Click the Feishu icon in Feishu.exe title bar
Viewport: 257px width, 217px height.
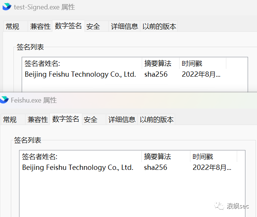pos(4,100)
